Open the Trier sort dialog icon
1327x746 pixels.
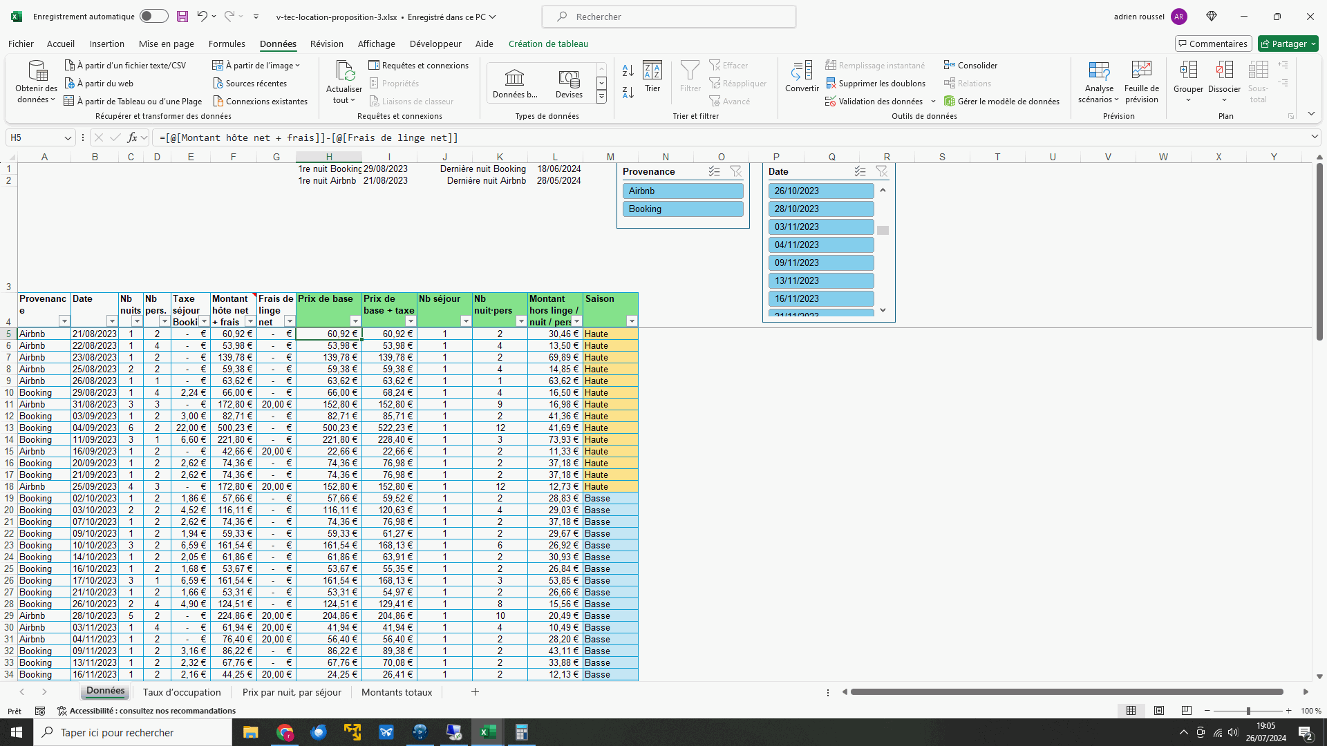(x=652, y=76)
